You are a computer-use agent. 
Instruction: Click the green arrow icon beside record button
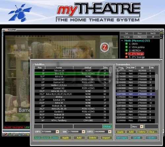coord(10,134)
